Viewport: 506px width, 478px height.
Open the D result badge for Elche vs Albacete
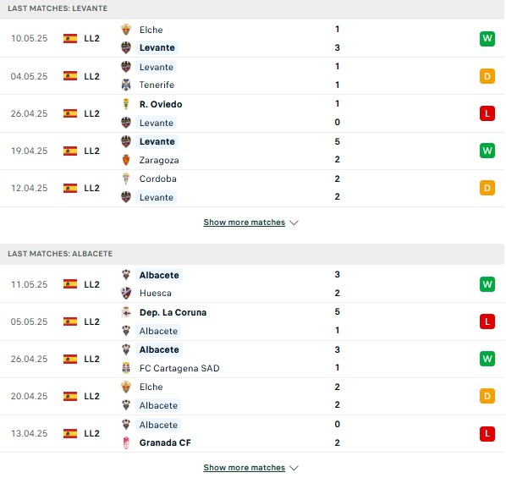tap(487, 396)
